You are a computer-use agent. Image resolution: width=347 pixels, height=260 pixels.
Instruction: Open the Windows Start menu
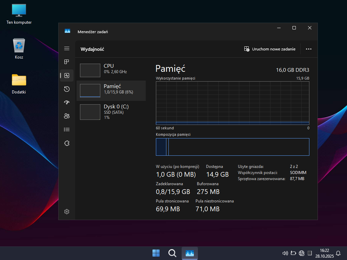pos(156,253)
